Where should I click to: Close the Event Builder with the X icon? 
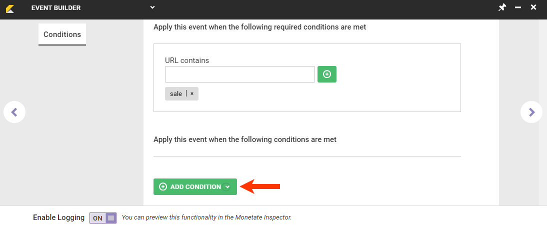coord(533,7)
